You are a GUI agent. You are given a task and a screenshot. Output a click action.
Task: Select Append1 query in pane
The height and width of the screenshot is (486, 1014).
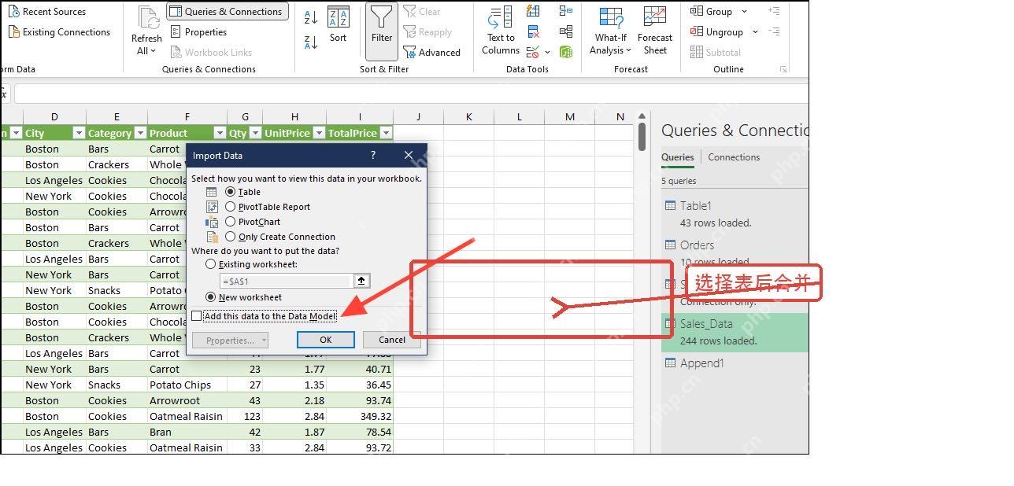click(735, 363)
